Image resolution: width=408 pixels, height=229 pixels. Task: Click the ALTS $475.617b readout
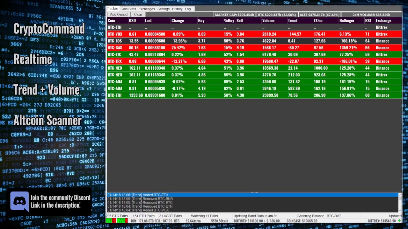click(319, 15)
